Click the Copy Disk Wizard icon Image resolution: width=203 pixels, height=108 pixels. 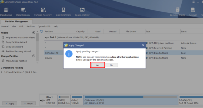point(3,47)
